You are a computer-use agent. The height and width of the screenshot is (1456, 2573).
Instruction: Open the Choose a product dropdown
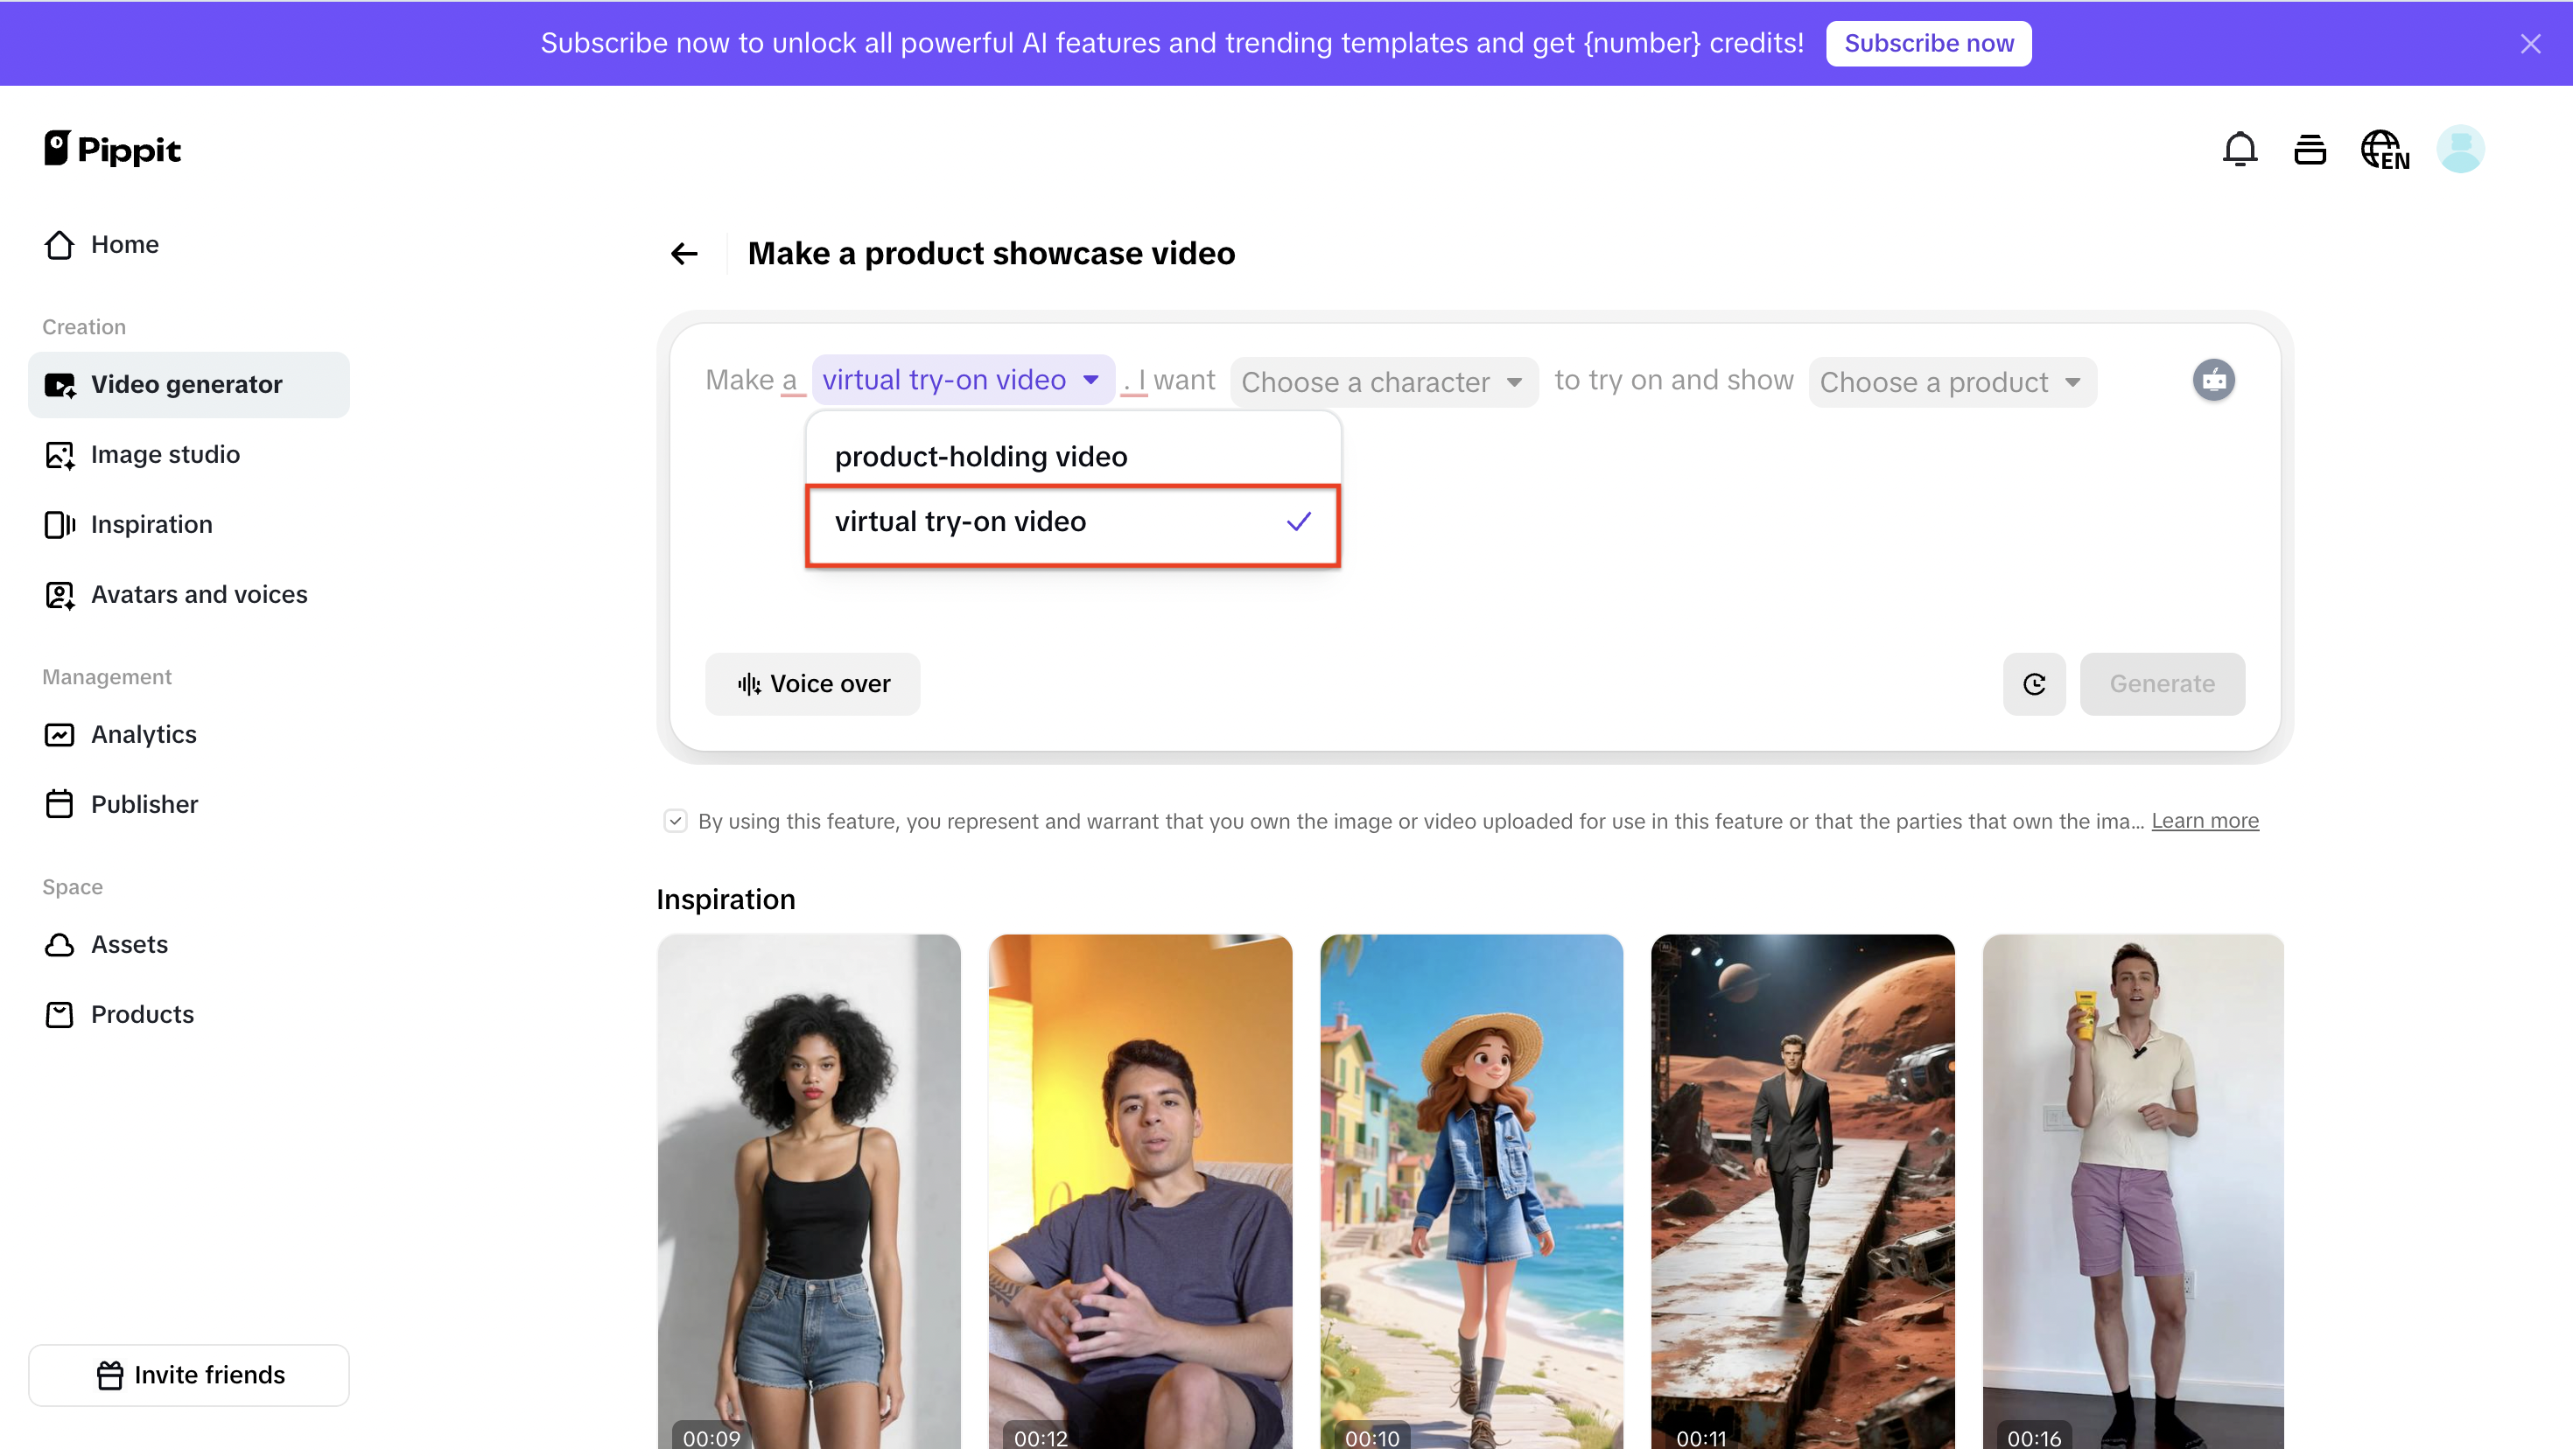tap(1951, 381)
